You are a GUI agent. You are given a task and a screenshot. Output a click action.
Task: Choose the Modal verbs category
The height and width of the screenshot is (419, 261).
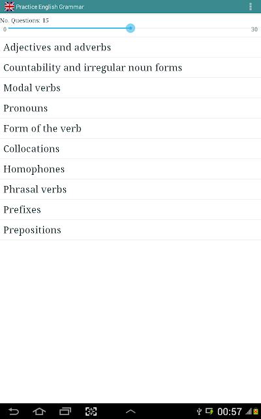coord(130,88)
